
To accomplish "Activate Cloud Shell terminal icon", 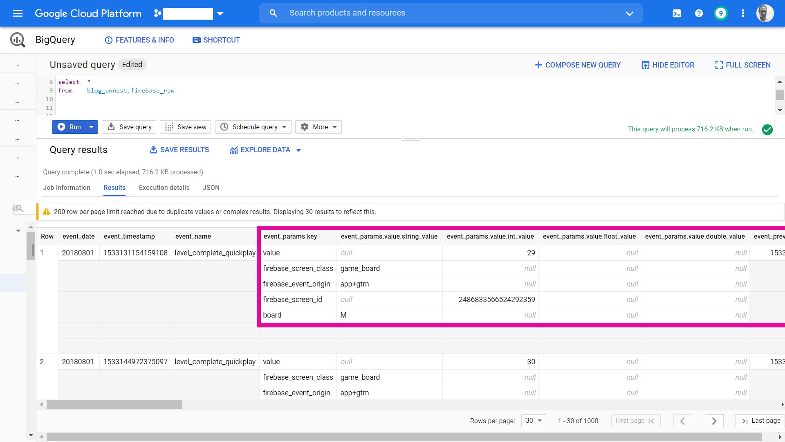I will coord(677,14).
